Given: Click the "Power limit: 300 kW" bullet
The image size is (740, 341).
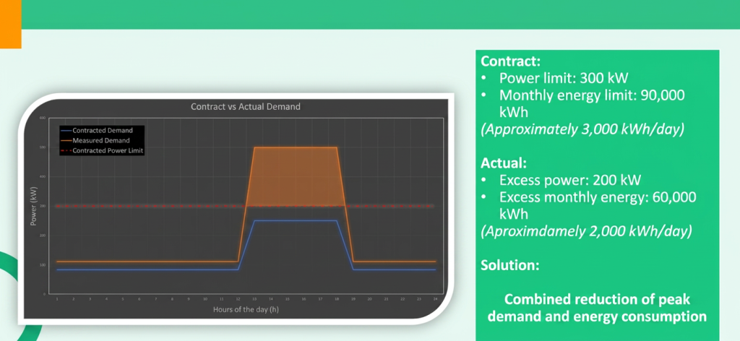Looking at the screenshot, I should point(564,78).
